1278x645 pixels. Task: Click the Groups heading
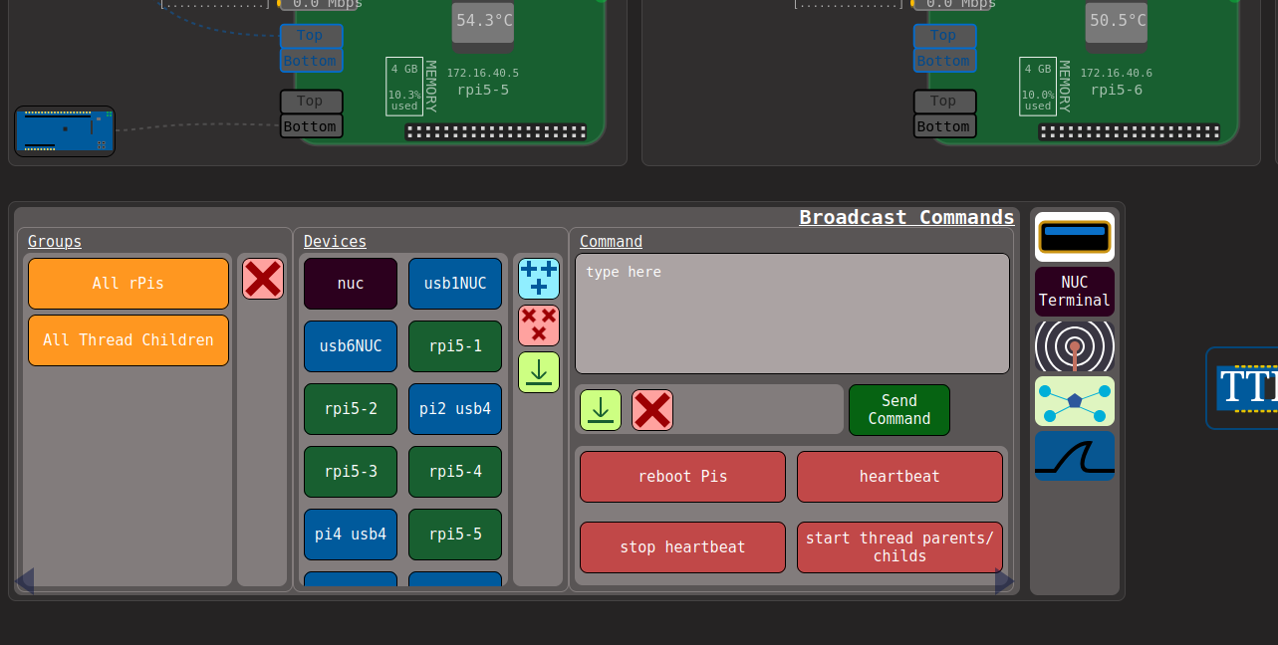[55, 241]
